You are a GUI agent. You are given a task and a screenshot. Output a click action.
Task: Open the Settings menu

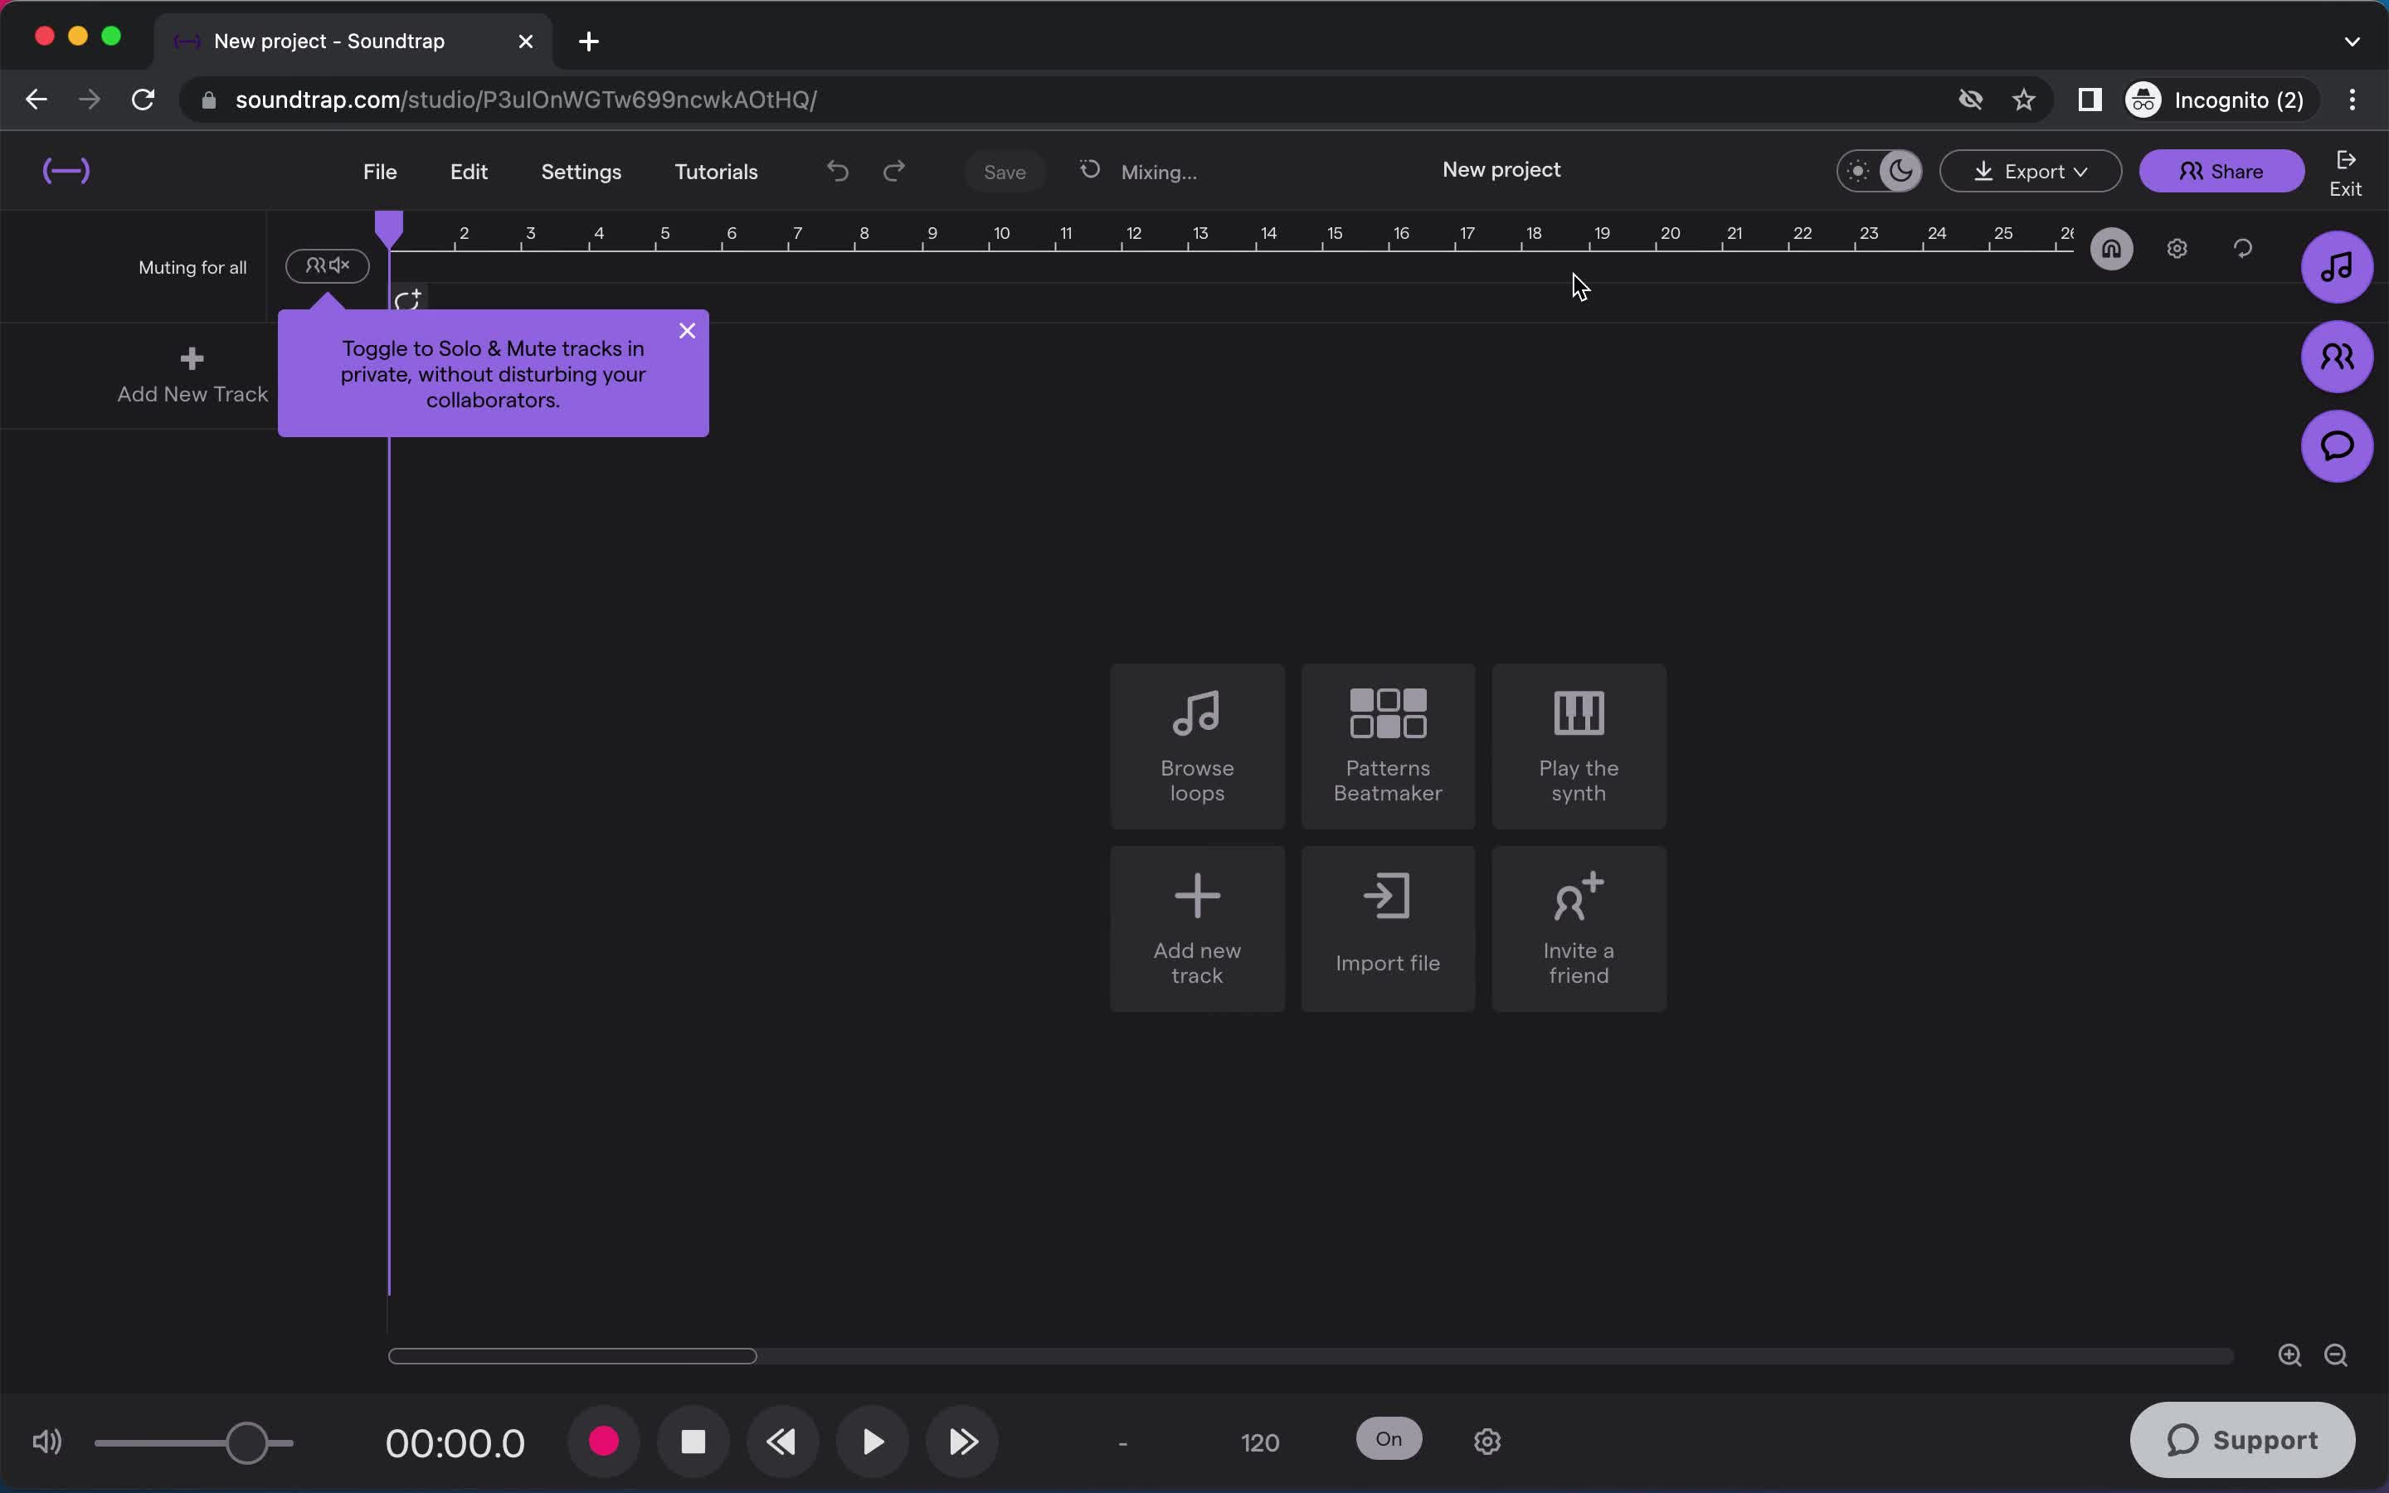pos(581,172)
